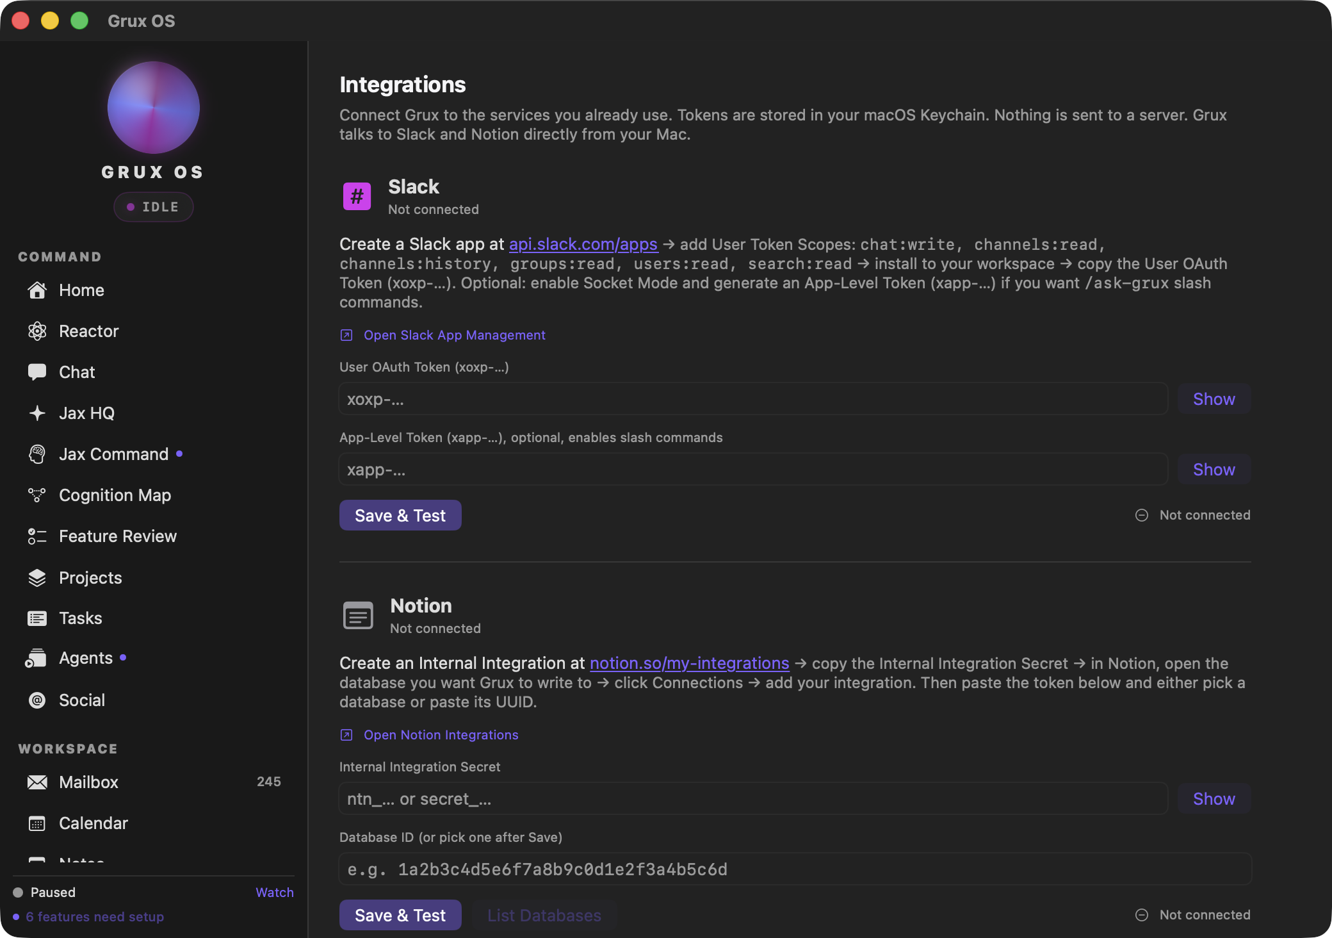The image size is (1332, 938).
Task: Open Jax Command from sidebar
Action: (x=154, y=454)
